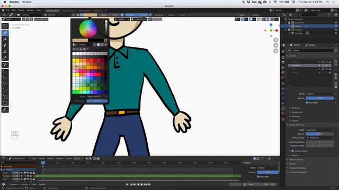Open the File menu

(8, 10)
